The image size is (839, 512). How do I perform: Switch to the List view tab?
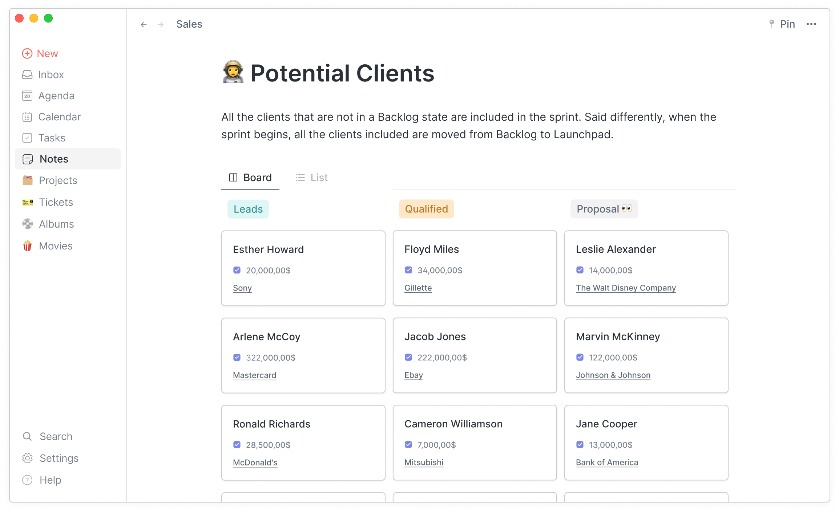pyautogui.click(x=312, y=177)
